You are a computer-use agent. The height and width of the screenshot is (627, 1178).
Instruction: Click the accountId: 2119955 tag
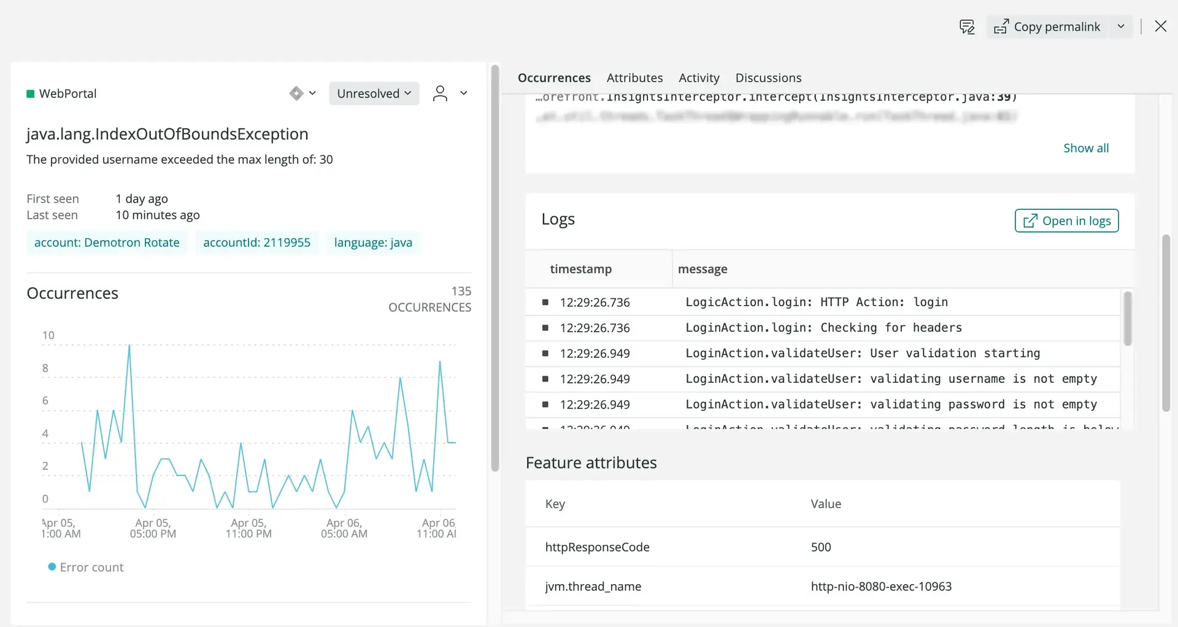click(256, 242)
